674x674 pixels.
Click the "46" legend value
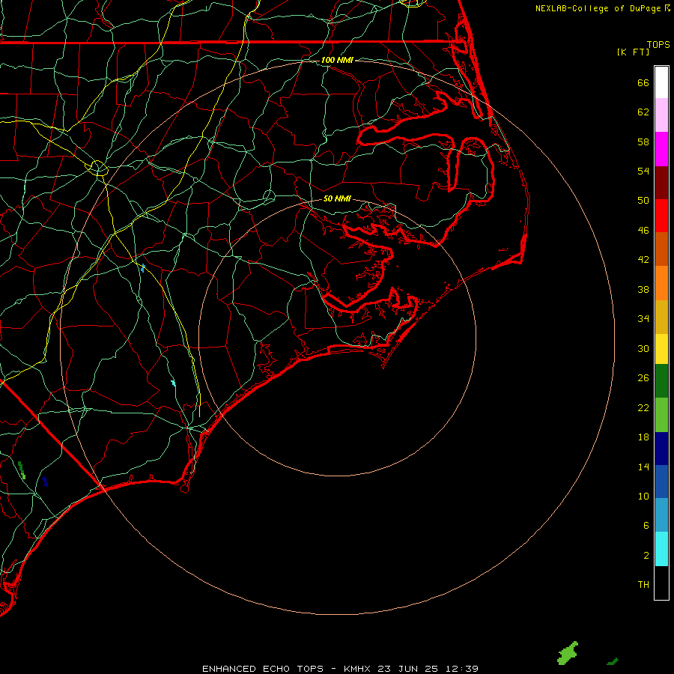(x=643, y=231)
